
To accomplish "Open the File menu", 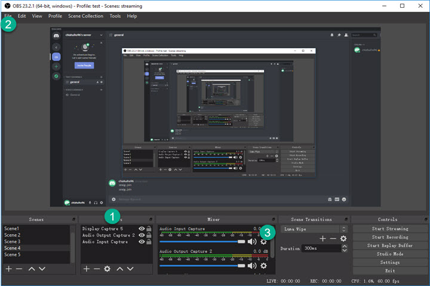I will 8,16.
